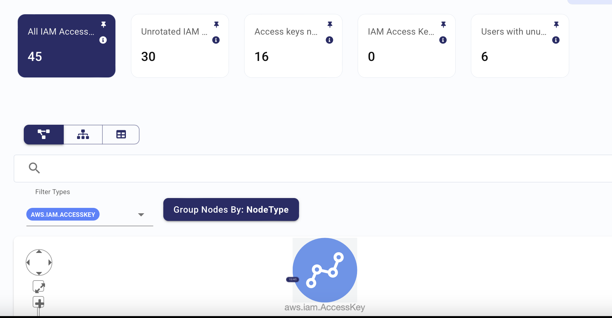Fit graph to screen with expand icon
The image size is (612, 318).
click(39, 287)
